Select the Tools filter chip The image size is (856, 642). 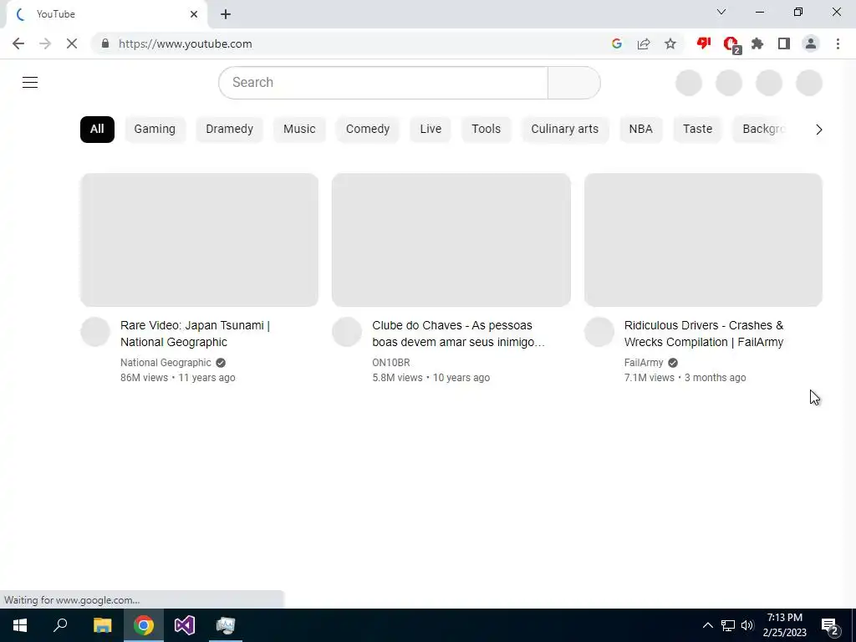click(x=486, y=130)
